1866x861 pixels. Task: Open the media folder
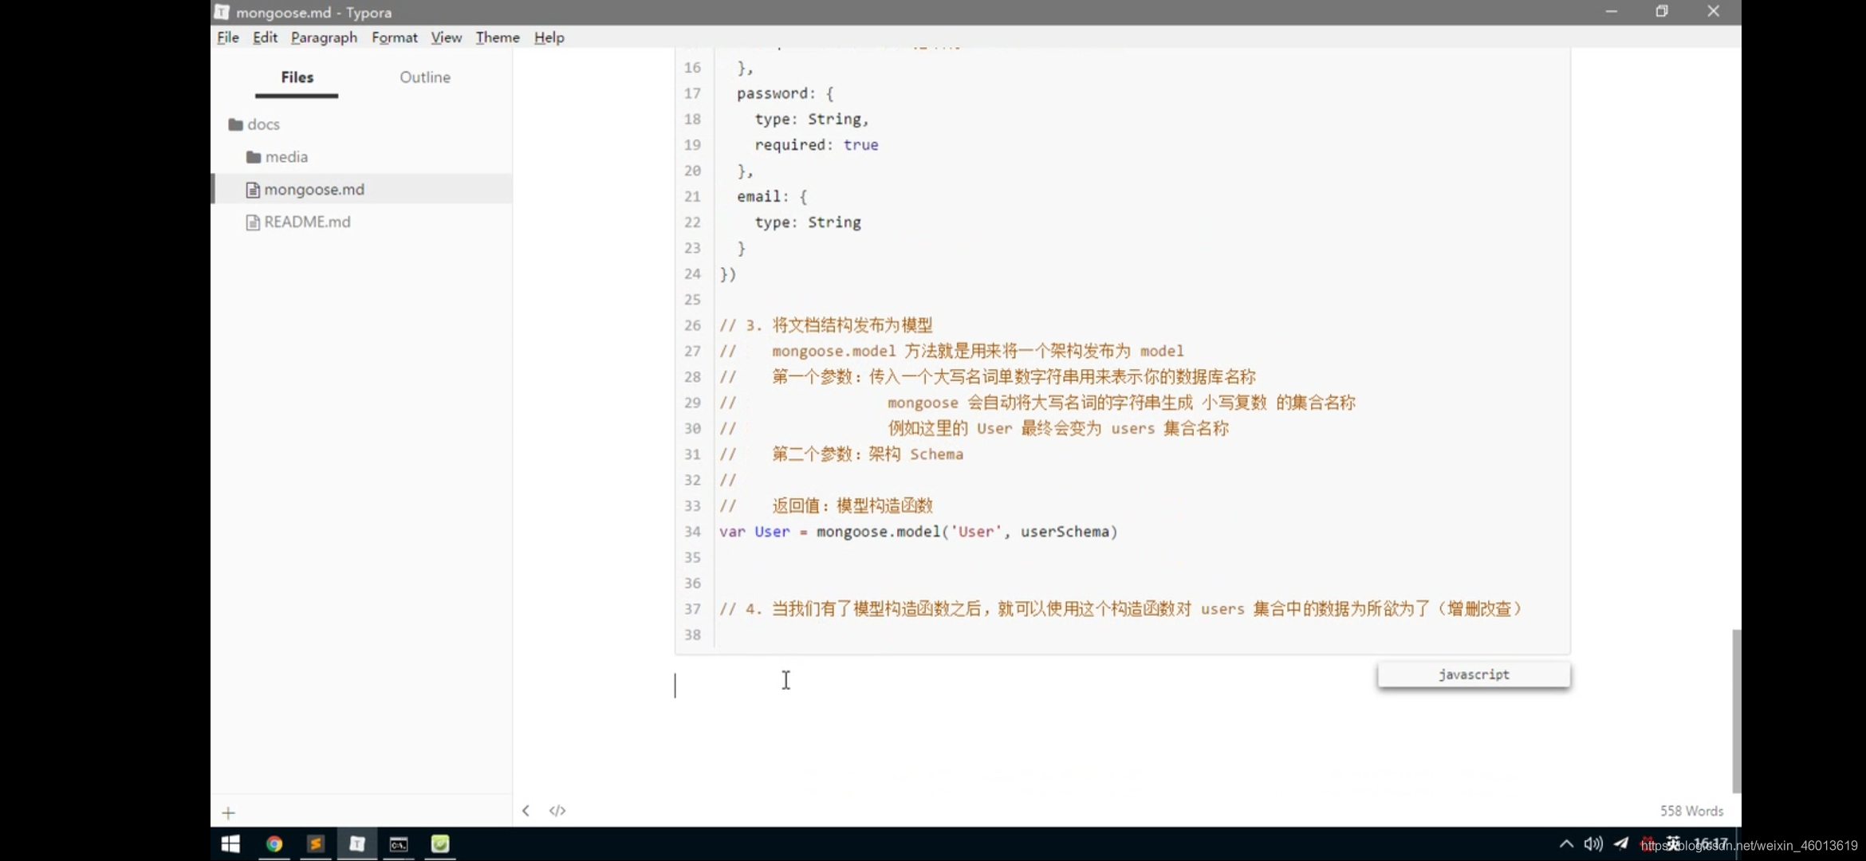(285, 157)
